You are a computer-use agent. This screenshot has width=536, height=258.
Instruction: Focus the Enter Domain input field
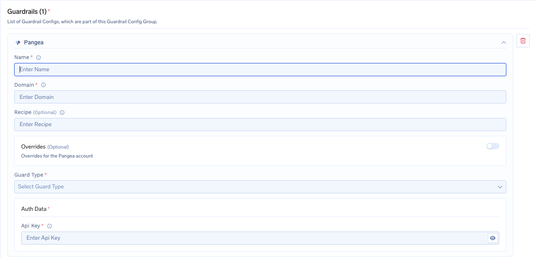point(260,97)
